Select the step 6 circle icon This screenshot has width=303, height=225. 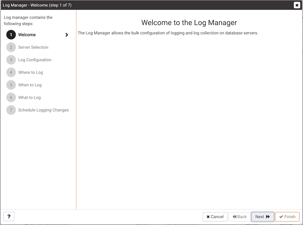point(11,98)
